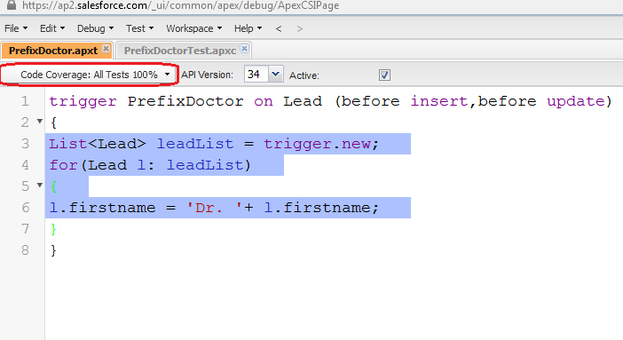
Task: Open the Edit menu
Action: [52, 28]
